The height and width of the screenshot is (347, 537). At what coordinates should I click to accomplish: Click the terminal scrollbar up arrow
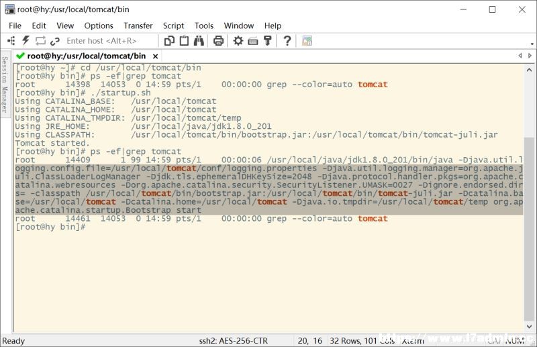(x=529, y=70)
